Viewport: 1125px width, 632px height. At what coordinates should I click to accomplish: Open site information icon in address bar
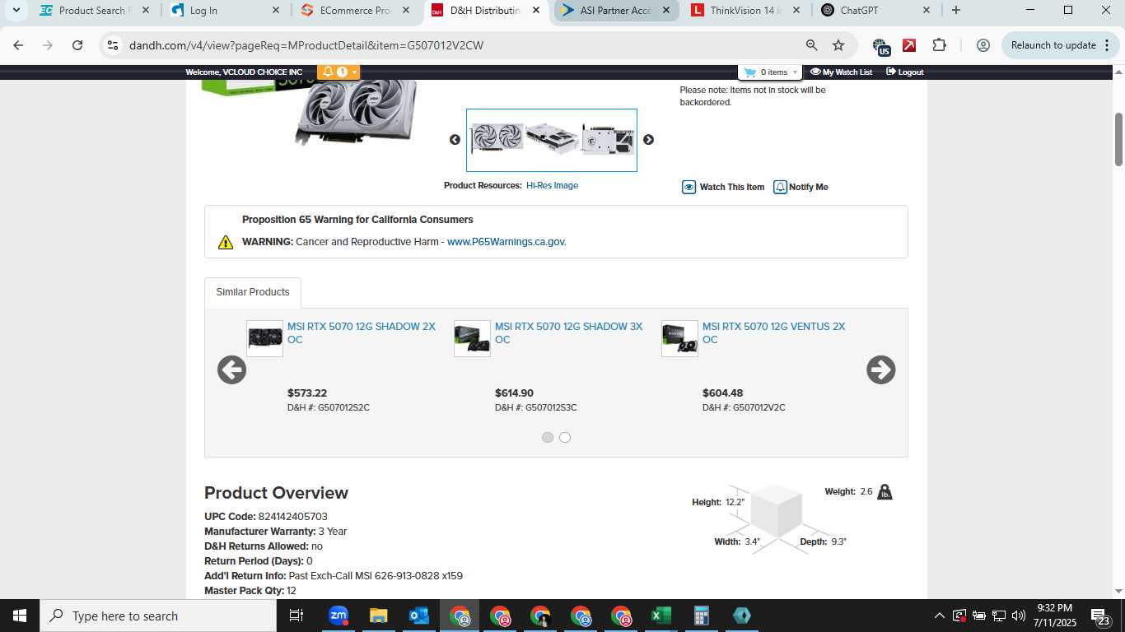114,45
